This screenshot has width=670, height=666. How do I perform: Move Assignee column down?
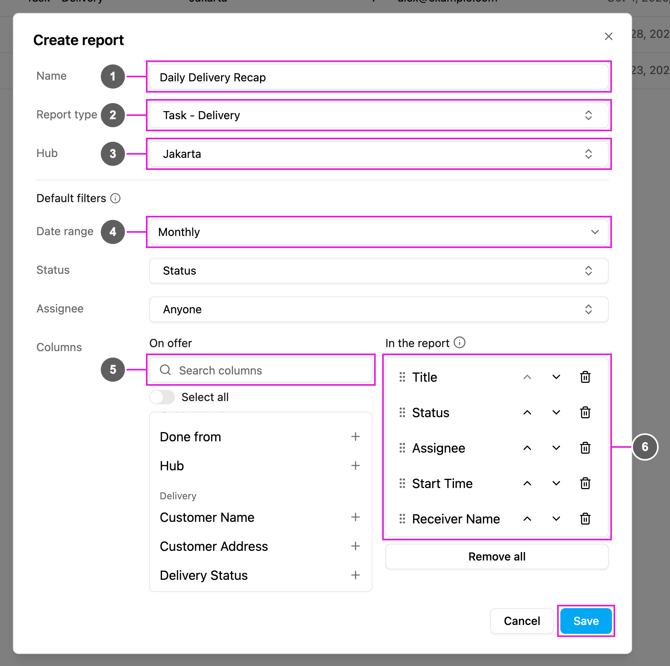point(556,448)
